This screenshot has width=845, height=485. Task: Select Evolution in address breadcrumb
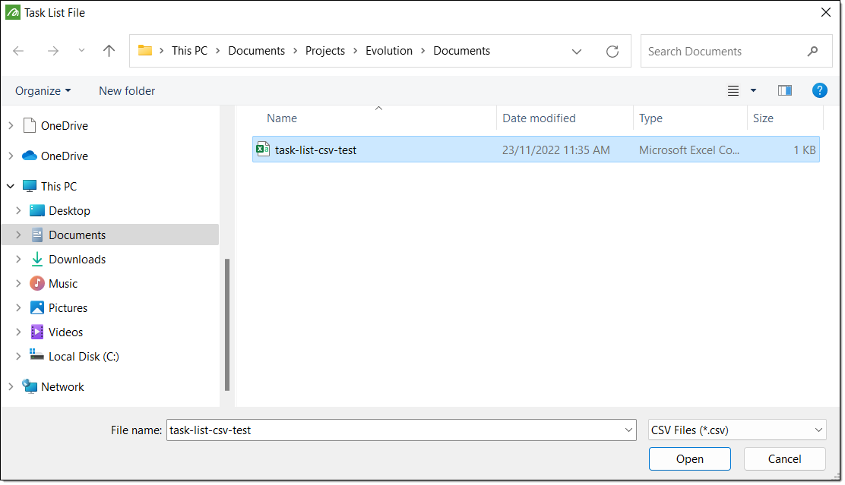point(388,51)
